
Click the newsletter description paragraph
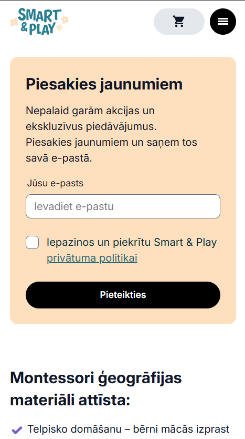click(112, 134)
